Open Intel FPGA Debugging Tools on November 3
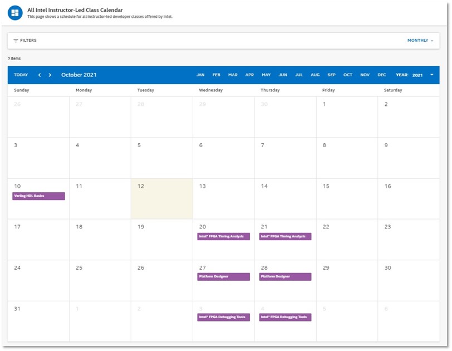Viewport: 452px width, 351px height. point(223,318)
